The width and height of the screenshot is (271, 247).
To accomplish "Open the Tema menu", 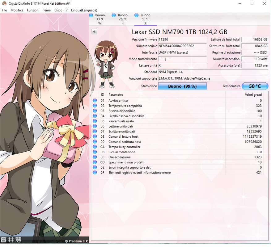I will point(47,10).
